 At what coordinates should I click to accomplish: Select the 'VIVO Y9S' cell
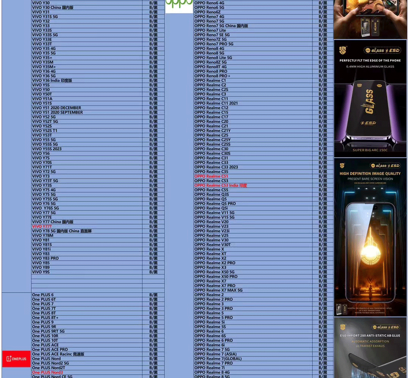click(x=87, y=272)
